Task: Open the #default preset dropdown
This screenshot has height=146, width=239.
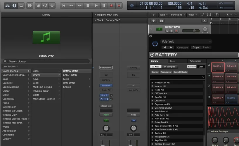Action: point(186,42)
